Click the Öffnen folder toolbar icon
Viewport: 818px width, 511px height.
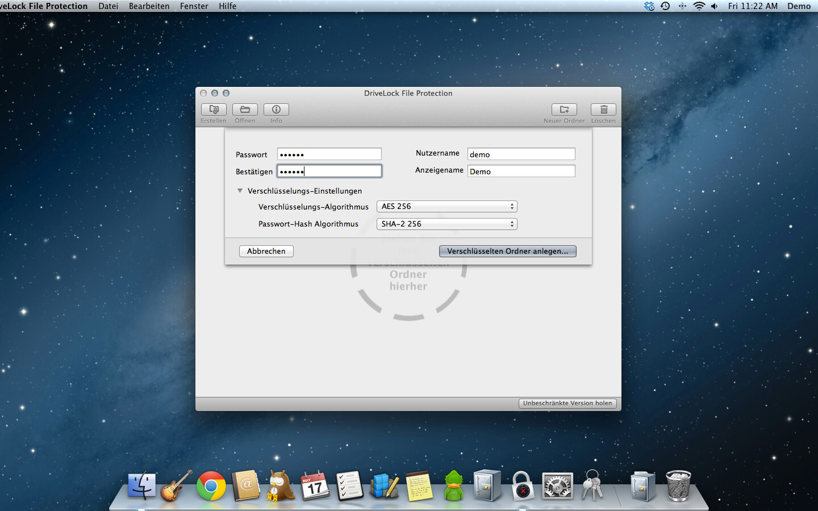[x=245, y=110]
